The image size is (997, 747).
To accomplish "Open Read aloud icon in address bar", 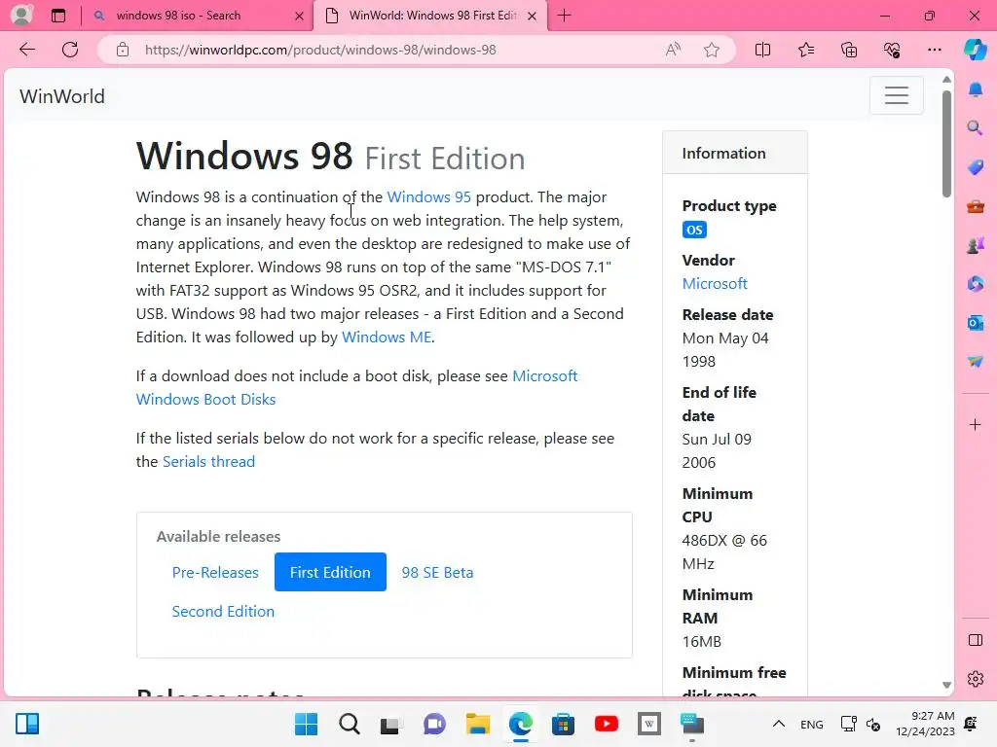I will [673, 50].
